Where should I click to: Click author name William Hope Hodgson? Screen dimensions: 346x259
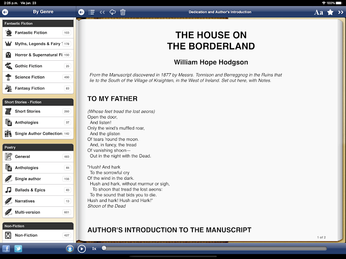pyautogui.click(x=211, y=62)
